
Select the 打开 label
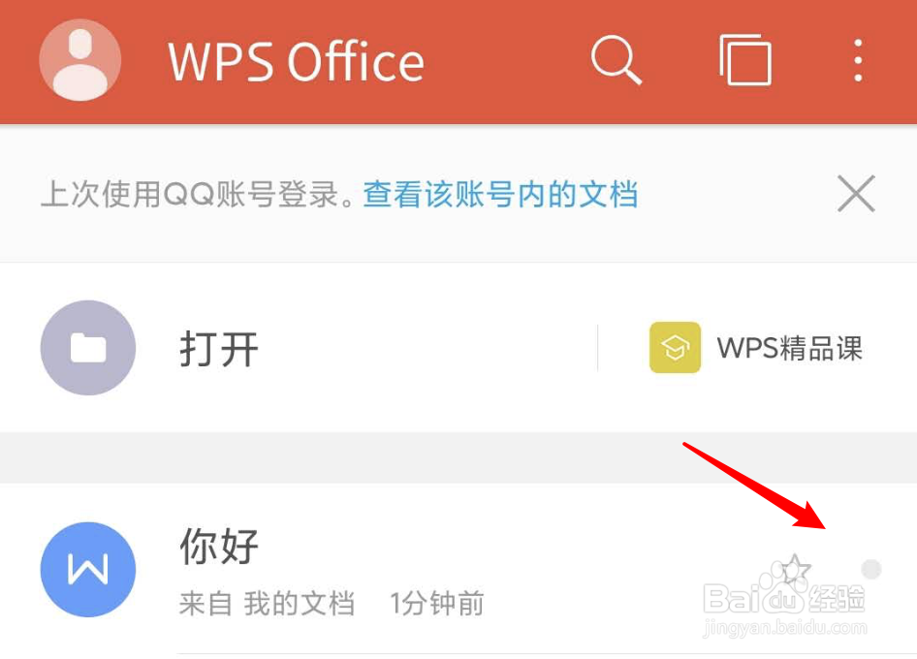(219, 349)
